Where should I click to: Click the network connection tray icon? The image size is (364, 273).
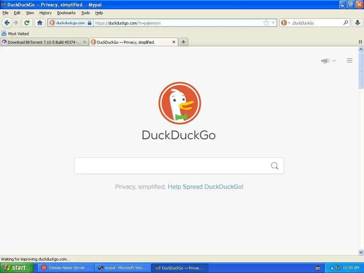337,268
